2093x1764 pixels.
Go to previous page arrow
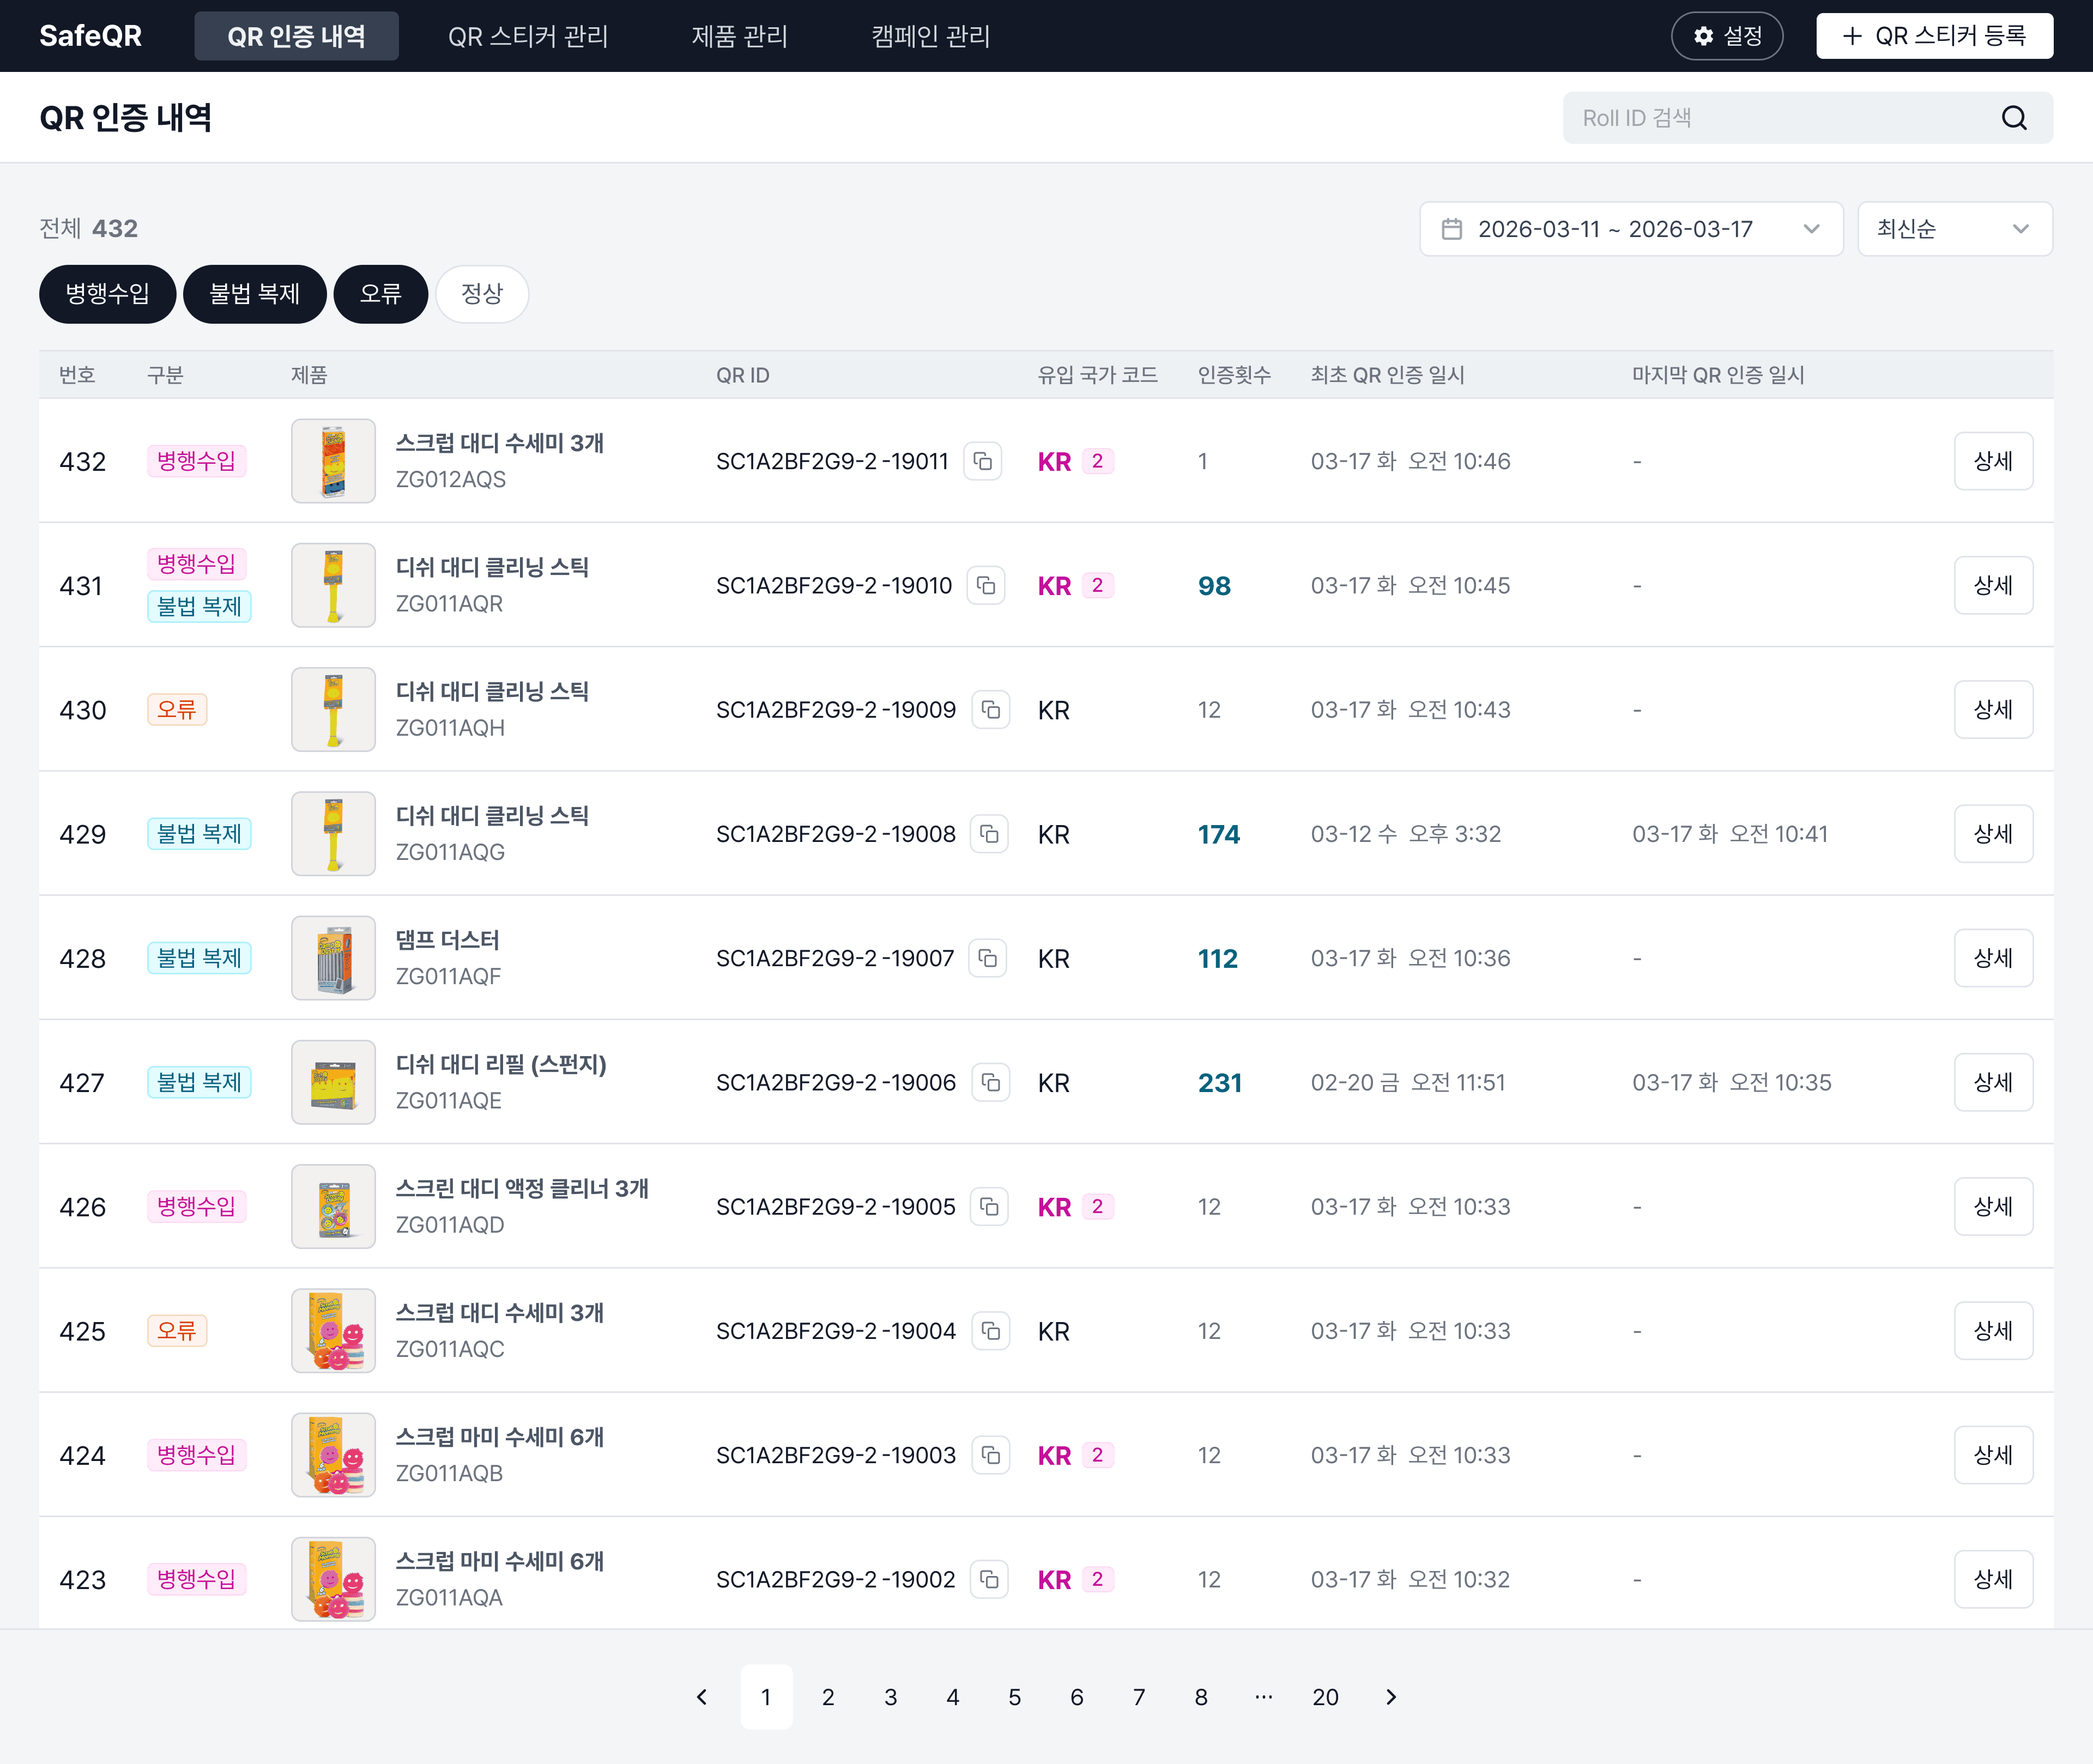(x=702, y=1697)
